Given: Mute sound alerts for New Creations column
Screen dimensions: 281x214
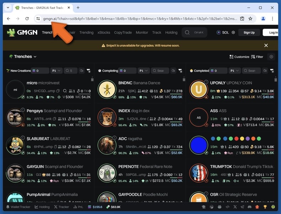Looking at the screenshot, I should [x=82, y=70].
